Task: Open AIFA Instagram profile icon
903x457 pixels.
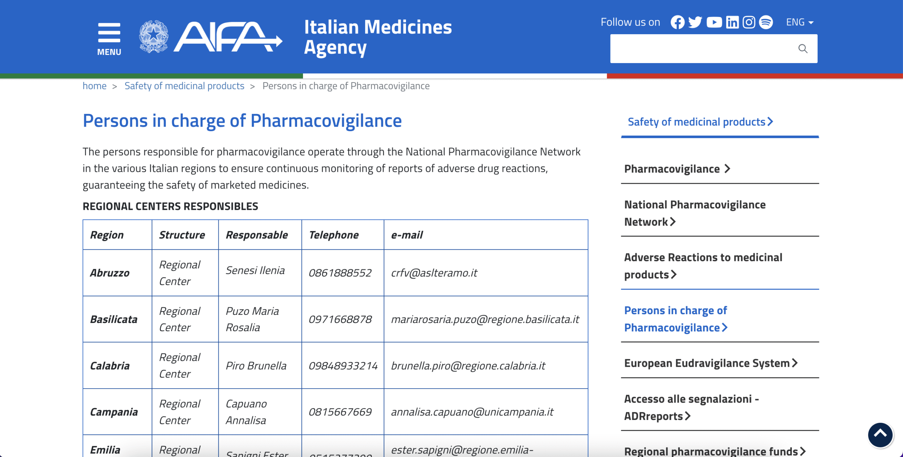Action: tap(749, 22)
